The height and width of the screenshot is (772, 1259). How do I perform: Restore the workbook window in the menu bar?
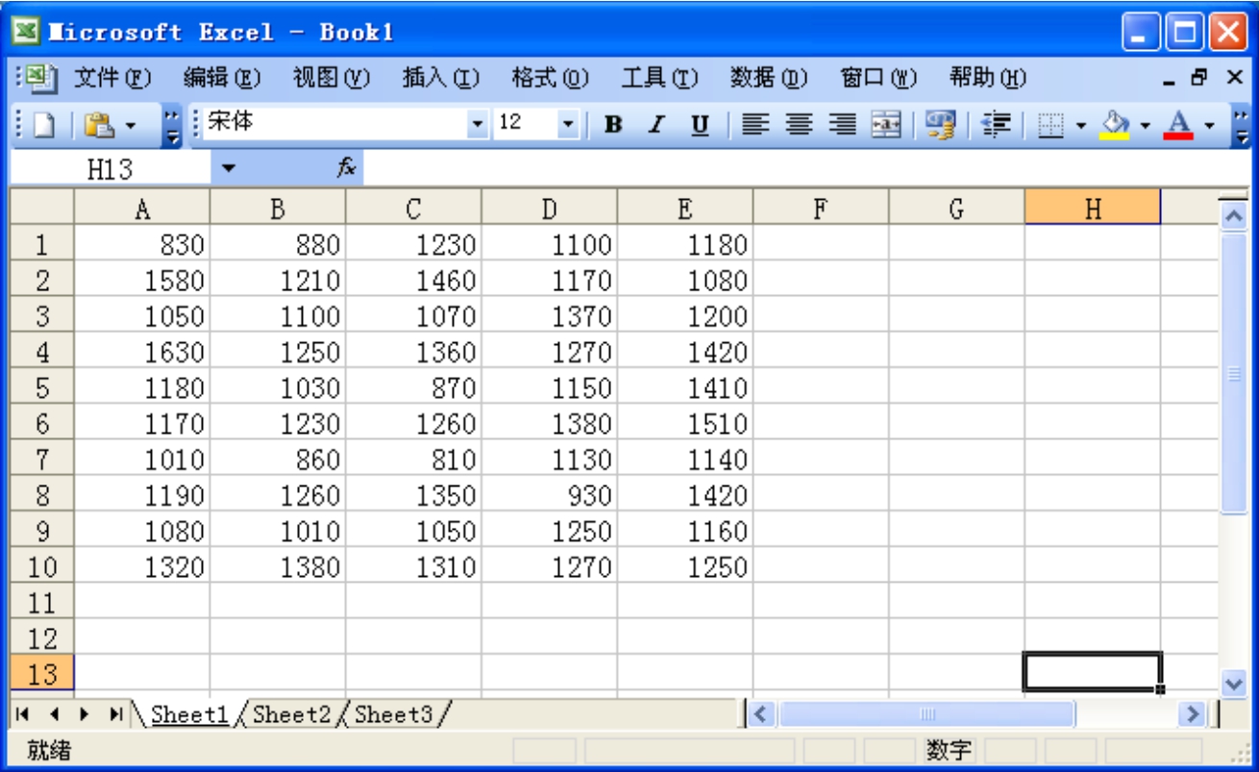point(1200,78)
